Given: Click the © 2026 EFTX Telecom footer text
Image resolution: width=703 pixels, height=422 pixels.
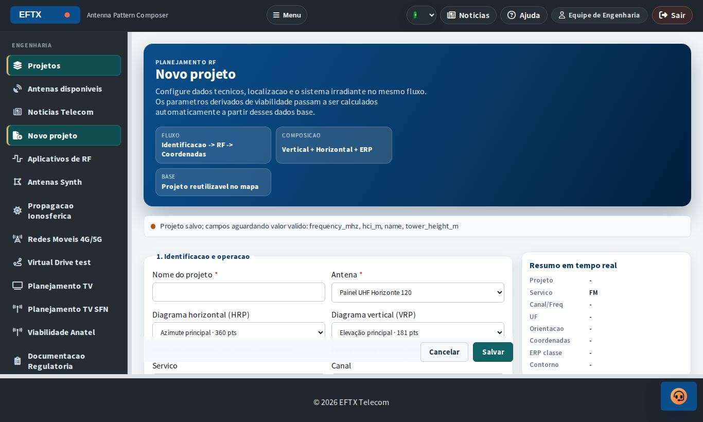Looking at the screenshot, I should click(351, 402).
